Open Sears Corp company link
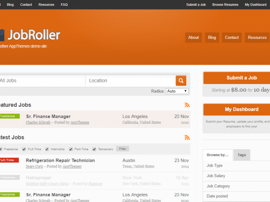The width and height of the screenshot is (270, 202). click(x=35, y=166)
